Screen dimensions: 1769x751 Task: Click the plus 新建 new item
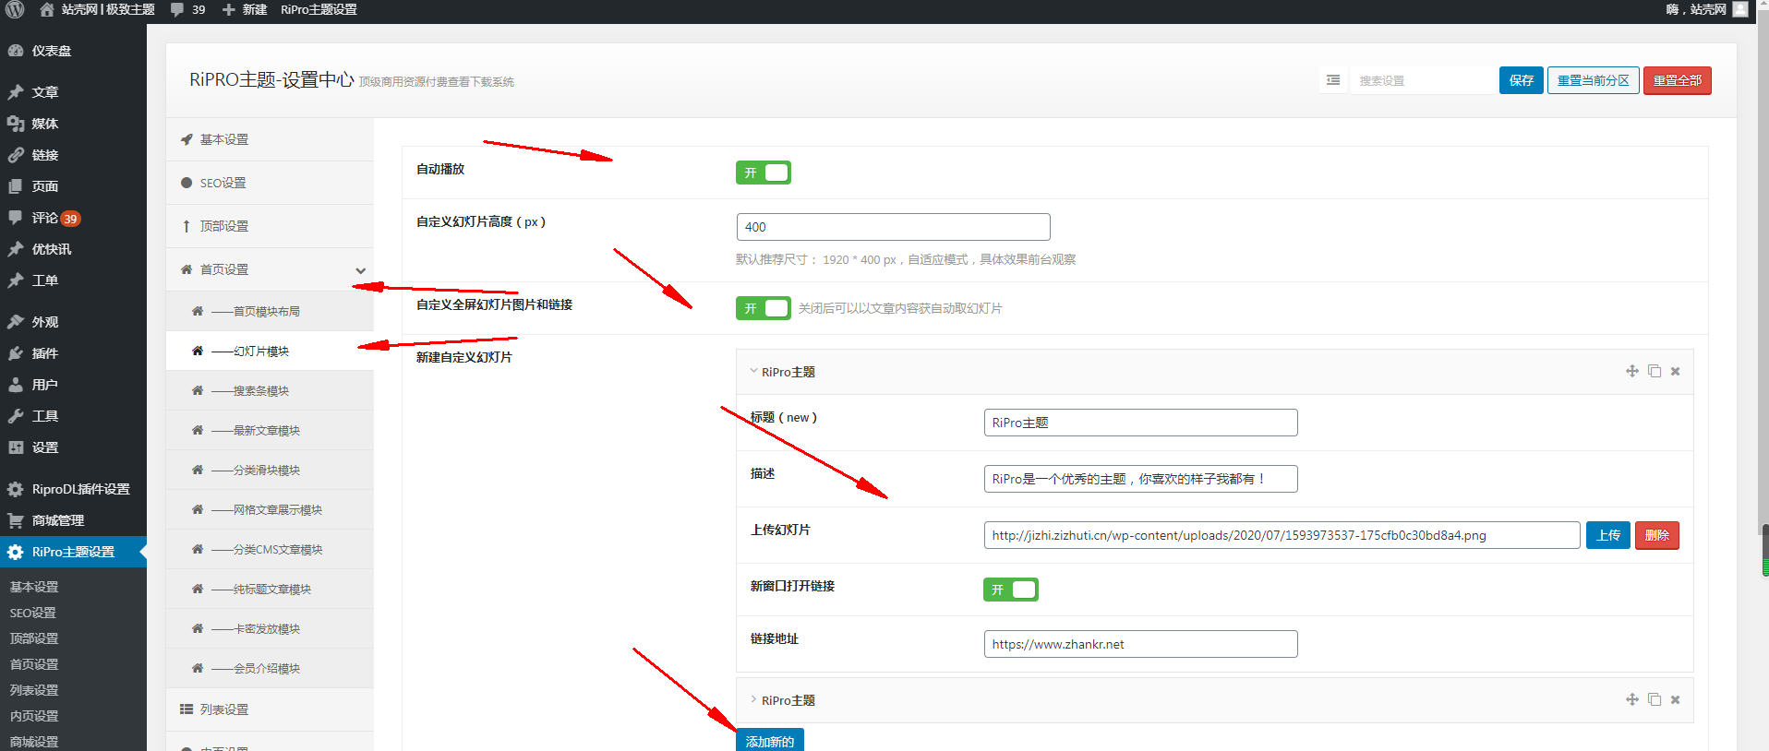tap(245, 9)
